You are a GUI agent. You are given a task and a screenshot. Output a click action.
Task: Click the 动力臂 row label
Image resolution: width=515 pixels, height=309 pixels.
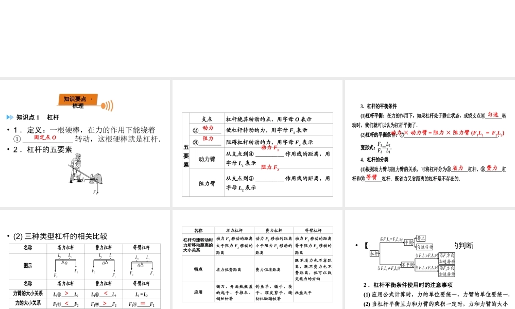(207, 159)
